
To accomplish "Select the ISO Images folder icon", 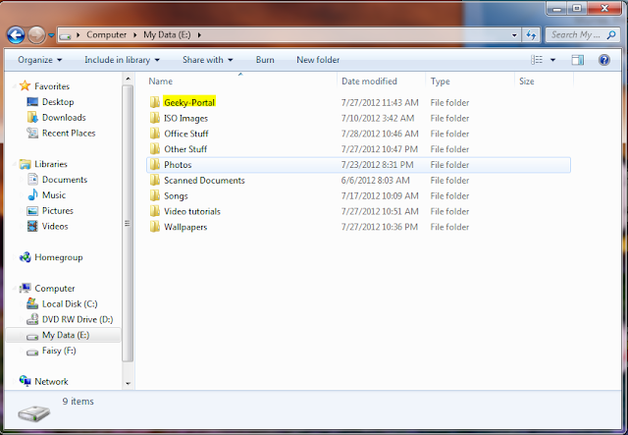I will click(x=155, y=118).
